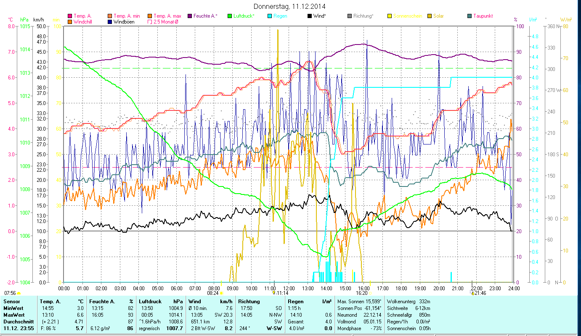Viewport: 581px width, 336px height.
Task: Click the teal Taupunkt legend swatch
Action: pos(470,16)
